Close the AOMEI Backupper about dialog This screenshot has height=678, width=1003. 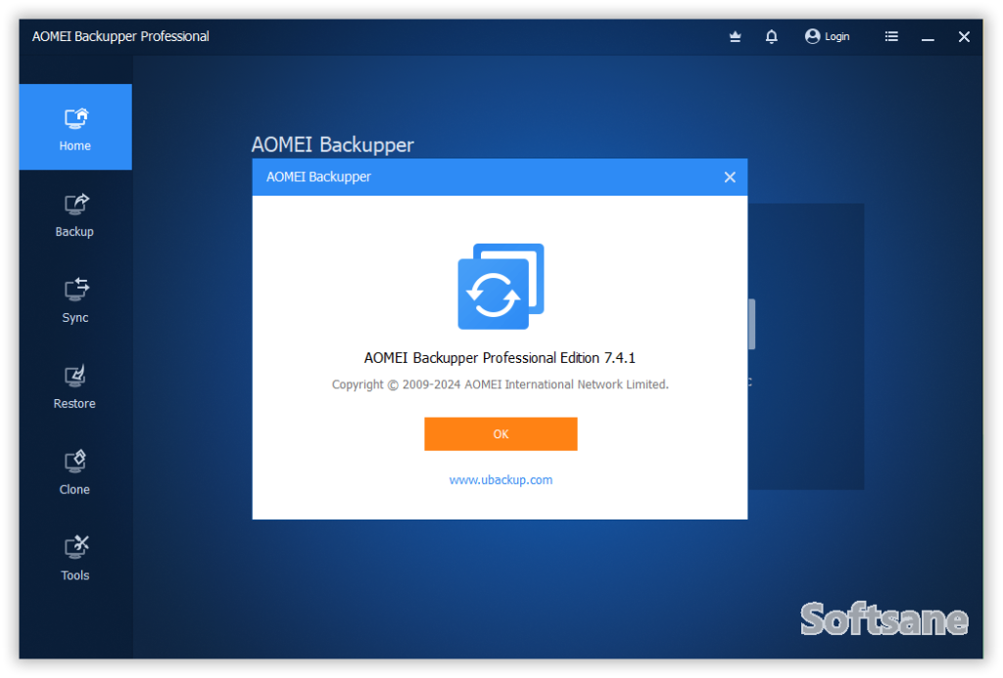tap(730, 177)
